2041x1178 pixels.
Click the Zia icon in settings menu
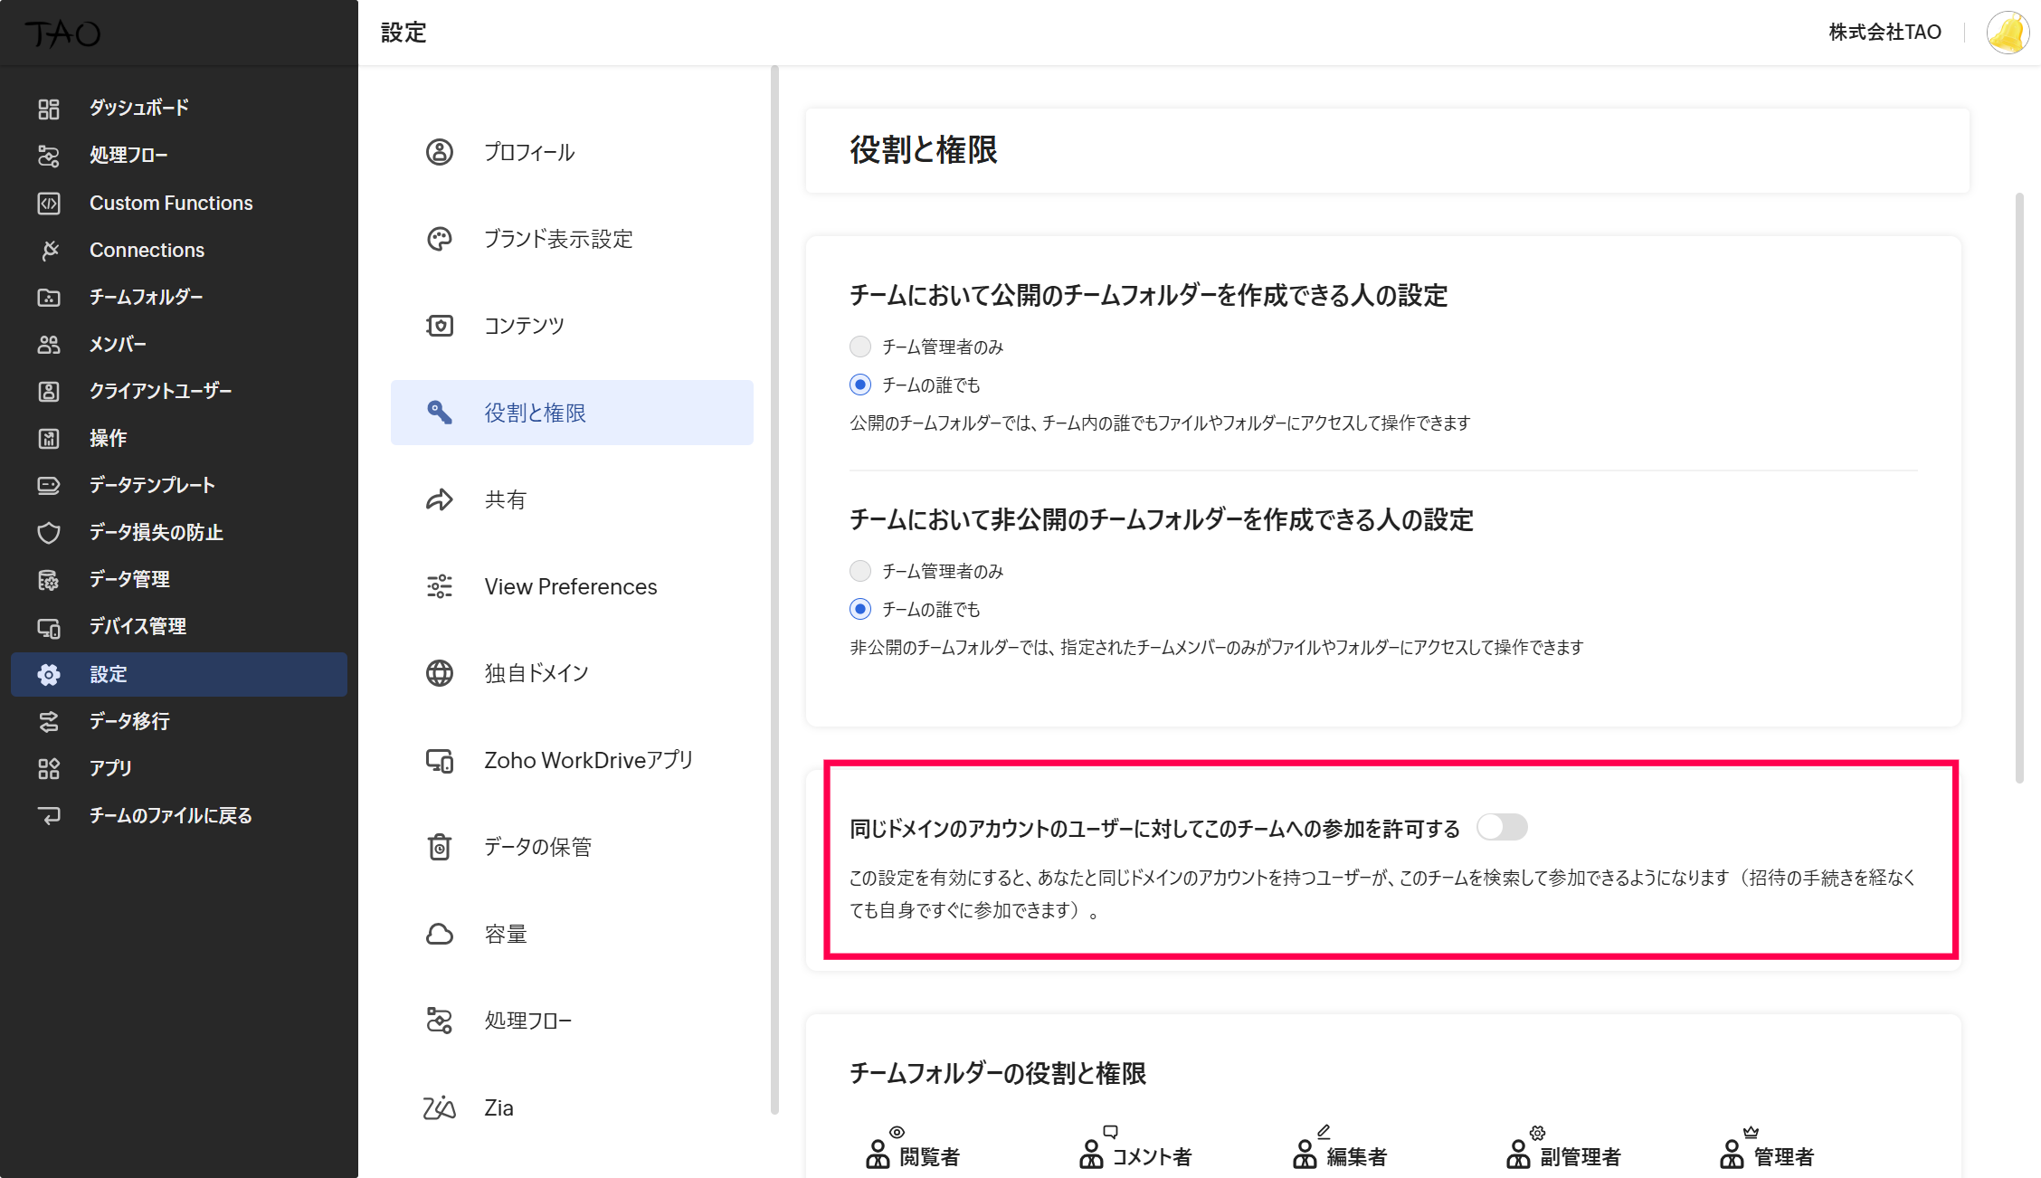pyautogui.click(x=440, y=1107)
